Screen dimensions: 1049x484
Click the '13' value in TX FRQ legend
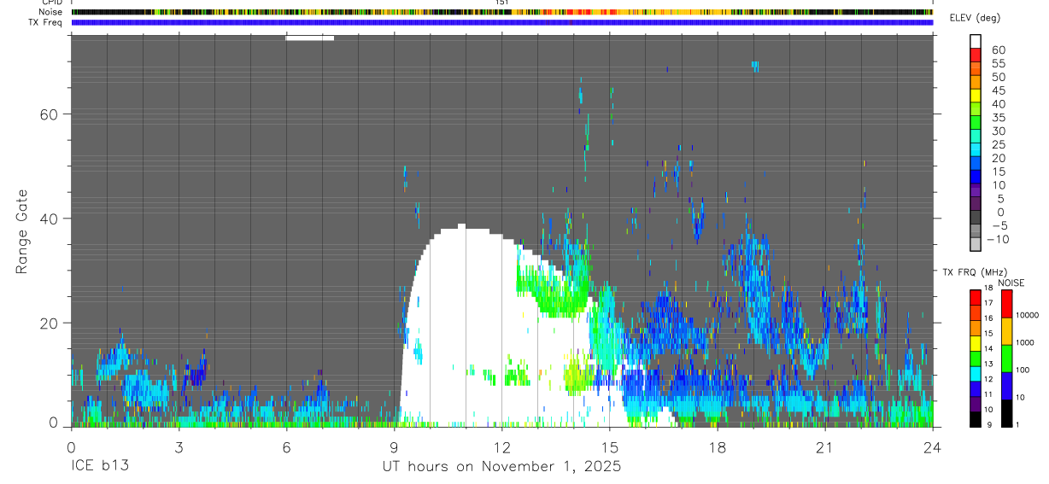(x=989, y=364)
